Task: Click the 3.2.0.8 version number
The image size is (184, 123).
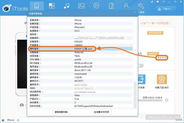Action: (x=179, y=120)
